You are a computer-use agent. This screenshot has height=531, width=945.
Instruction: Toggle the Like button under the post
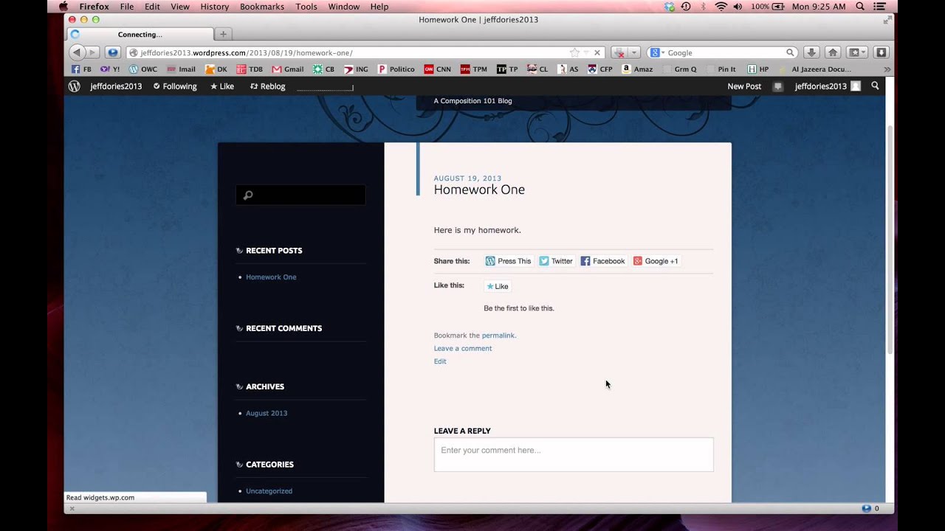click(x=498, y=286)
